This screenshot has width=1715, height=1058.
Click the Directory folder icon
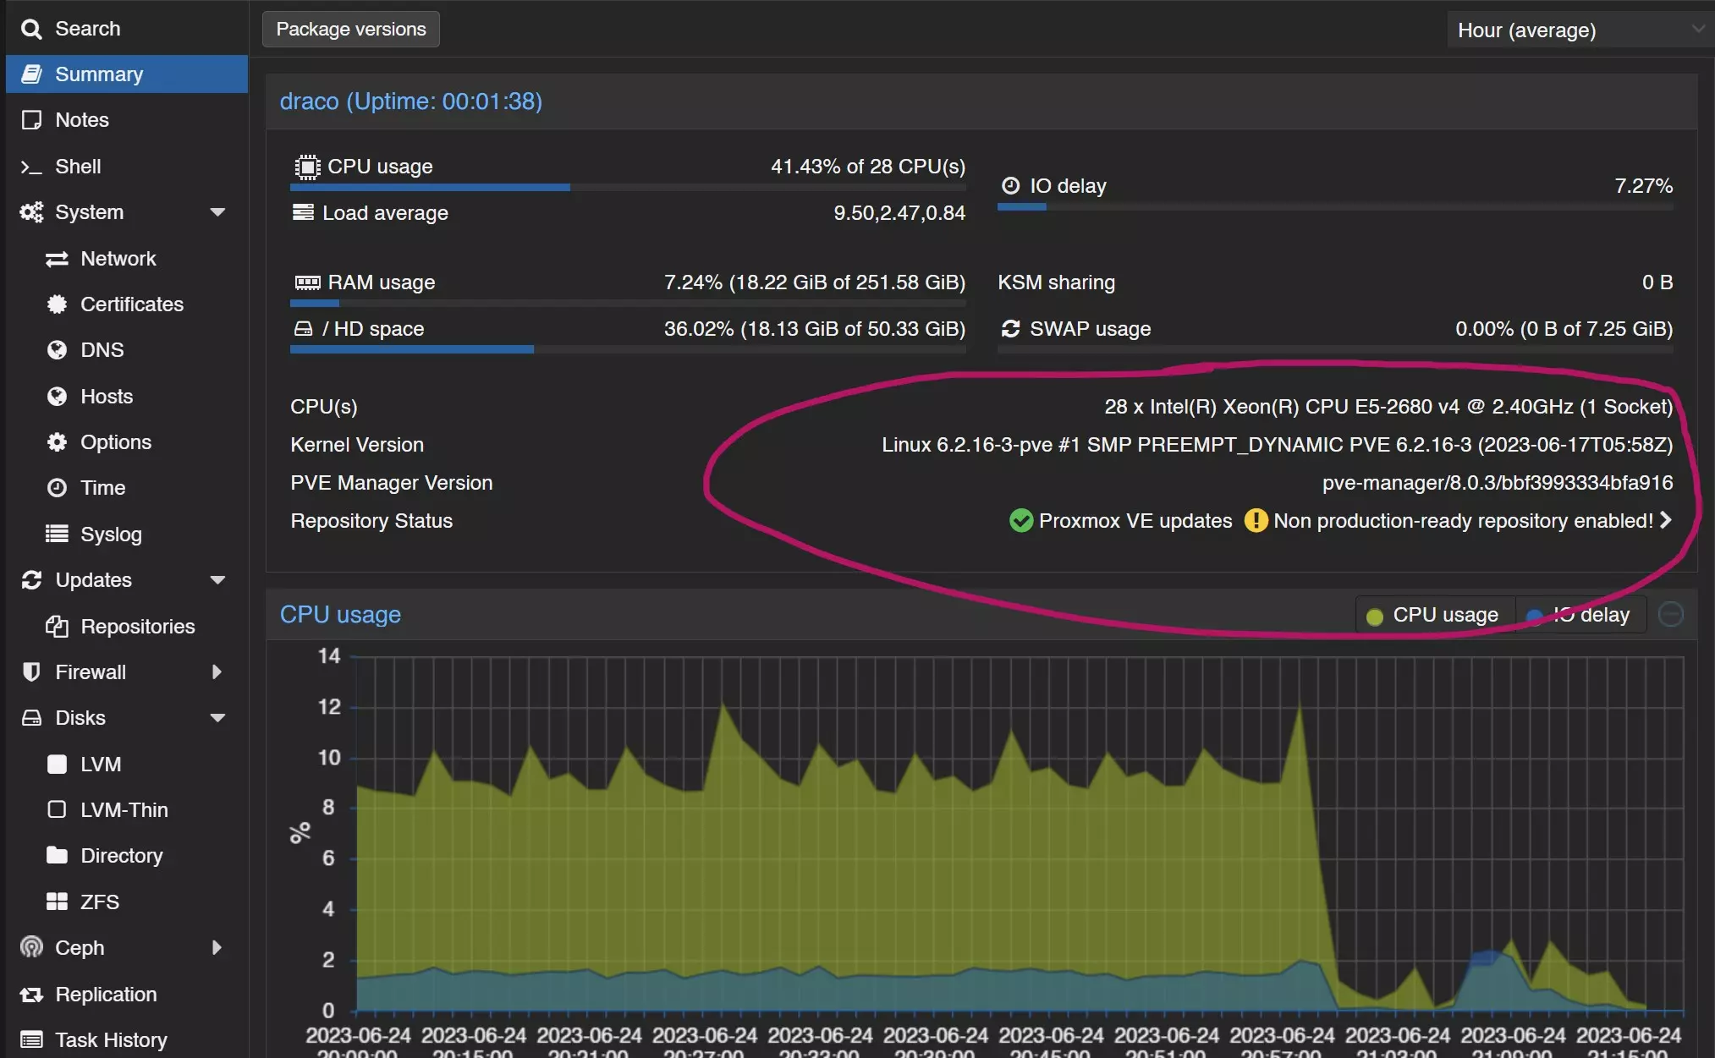point(57,855)
